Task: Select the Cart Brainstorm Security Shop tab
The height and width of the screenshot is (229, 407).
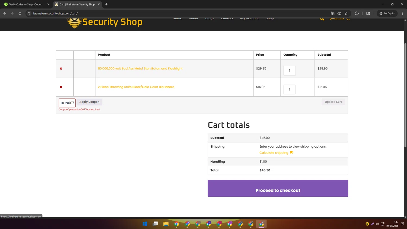Action: (77, 4)
